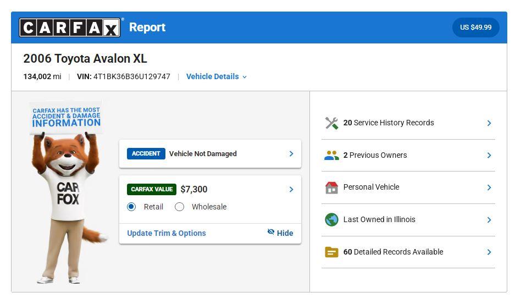This screenshot has height=298, width=515.
Task: Click the 'Report' header title
Action: click(147, 27)
